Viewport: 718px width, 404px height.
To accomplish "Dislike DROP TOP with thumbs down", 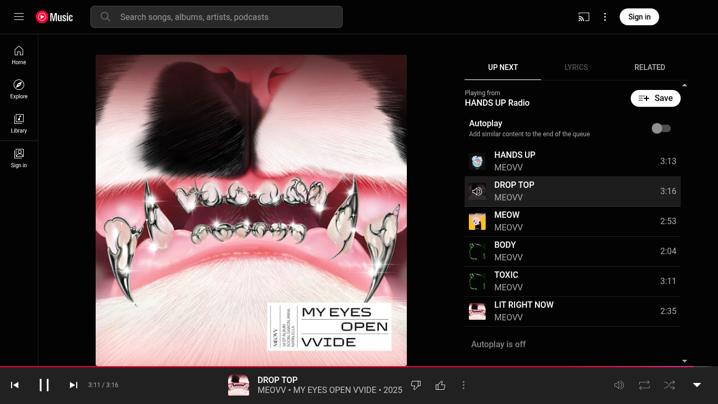I will pos(416,385).
